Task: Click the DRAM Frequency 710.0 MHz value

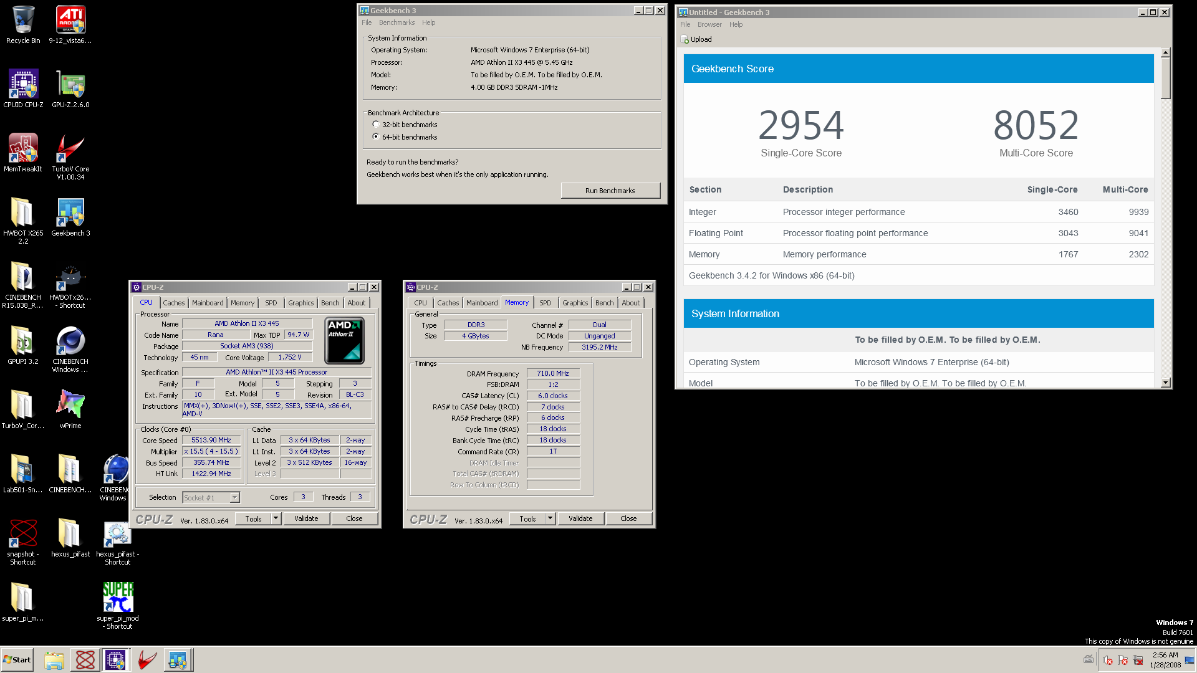Action: tap(553, 373)
